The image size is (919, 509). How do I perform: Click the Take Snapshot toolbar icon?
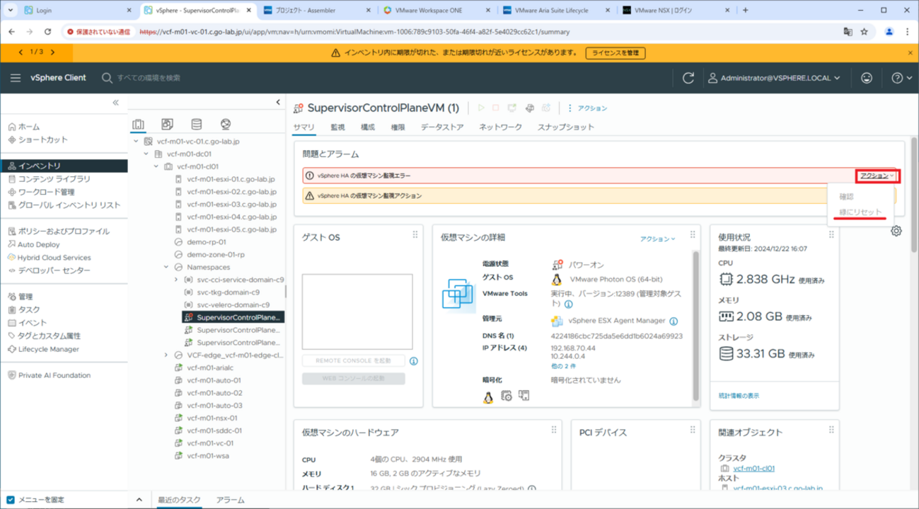546,108
